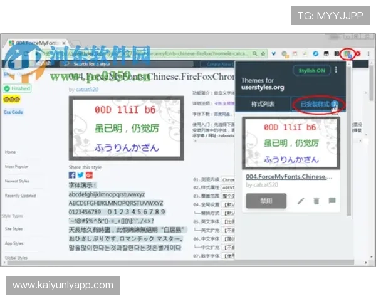Share the style on Facebook
This screenshot has width=376, height=301.
pyautogui.click(x=72, y=175)
